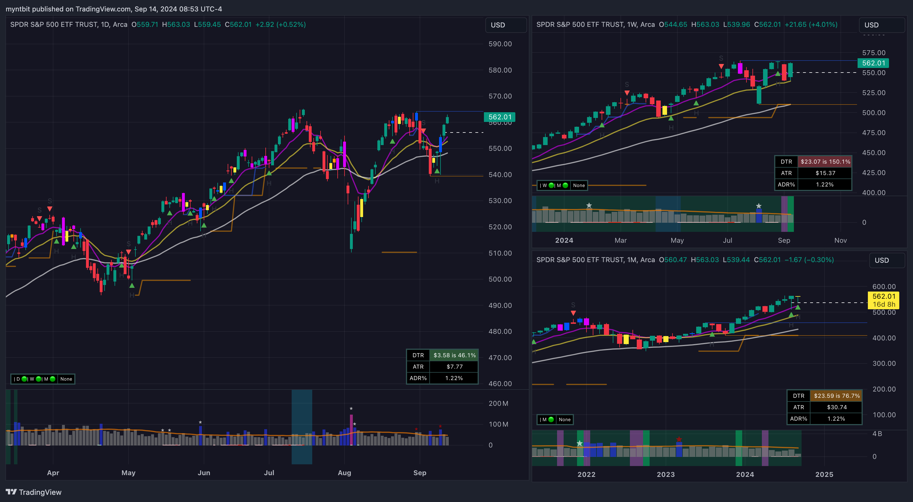This screenshot has width=913, height=502.
Task: Click the myntbit published on TradingView.com header
Action: 114,9
